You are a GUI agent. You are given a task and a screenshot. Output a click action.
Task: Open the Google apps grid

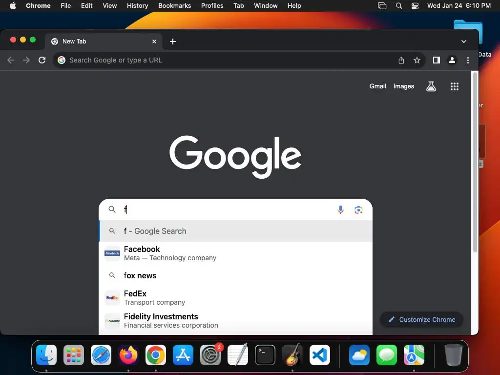[455, 86]
